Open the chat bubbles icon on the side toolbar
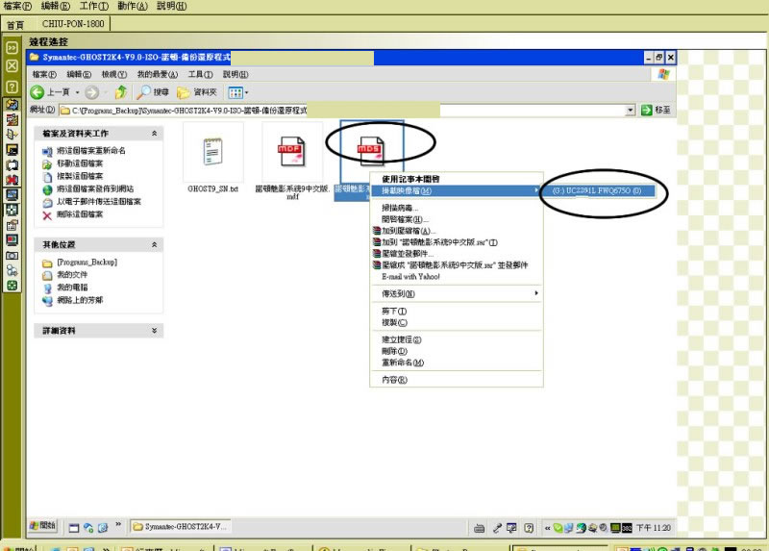Viewport: 769px width, 551px height. [12, 164]
